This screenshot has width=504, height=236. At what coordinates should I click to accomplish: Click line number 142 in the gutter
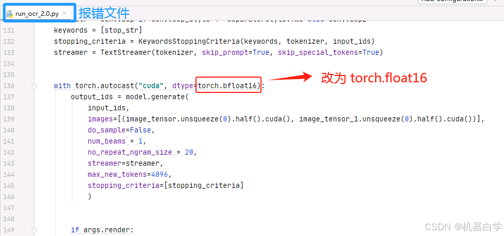(8, 152)
